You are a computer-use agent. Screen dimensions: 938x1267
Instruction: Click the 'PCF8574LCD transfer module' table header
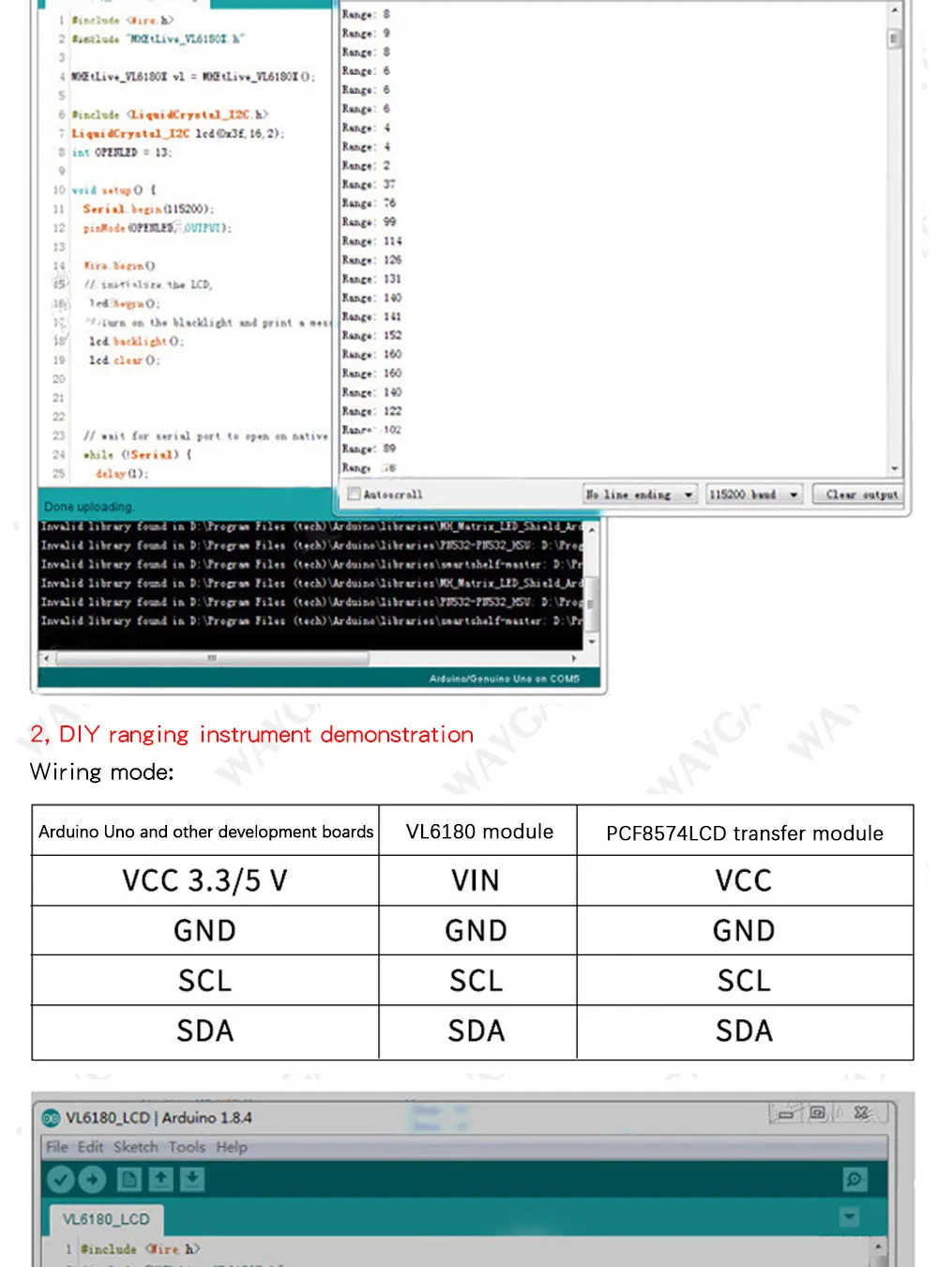[x=745, y=831]
